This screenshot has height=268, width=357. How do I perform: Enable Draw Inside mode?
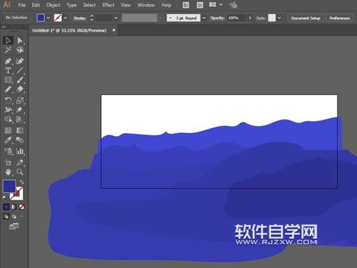pos(21,216)
